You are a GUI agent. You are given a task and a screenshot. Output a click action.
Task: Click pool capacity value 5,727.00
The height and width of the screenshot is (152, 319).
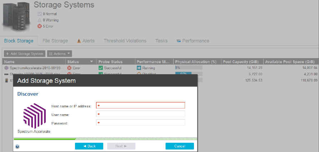pos(255,74)
